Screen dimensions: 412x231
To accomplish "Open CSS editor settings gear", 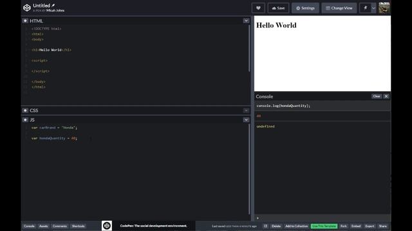I will tap(25, 110).
